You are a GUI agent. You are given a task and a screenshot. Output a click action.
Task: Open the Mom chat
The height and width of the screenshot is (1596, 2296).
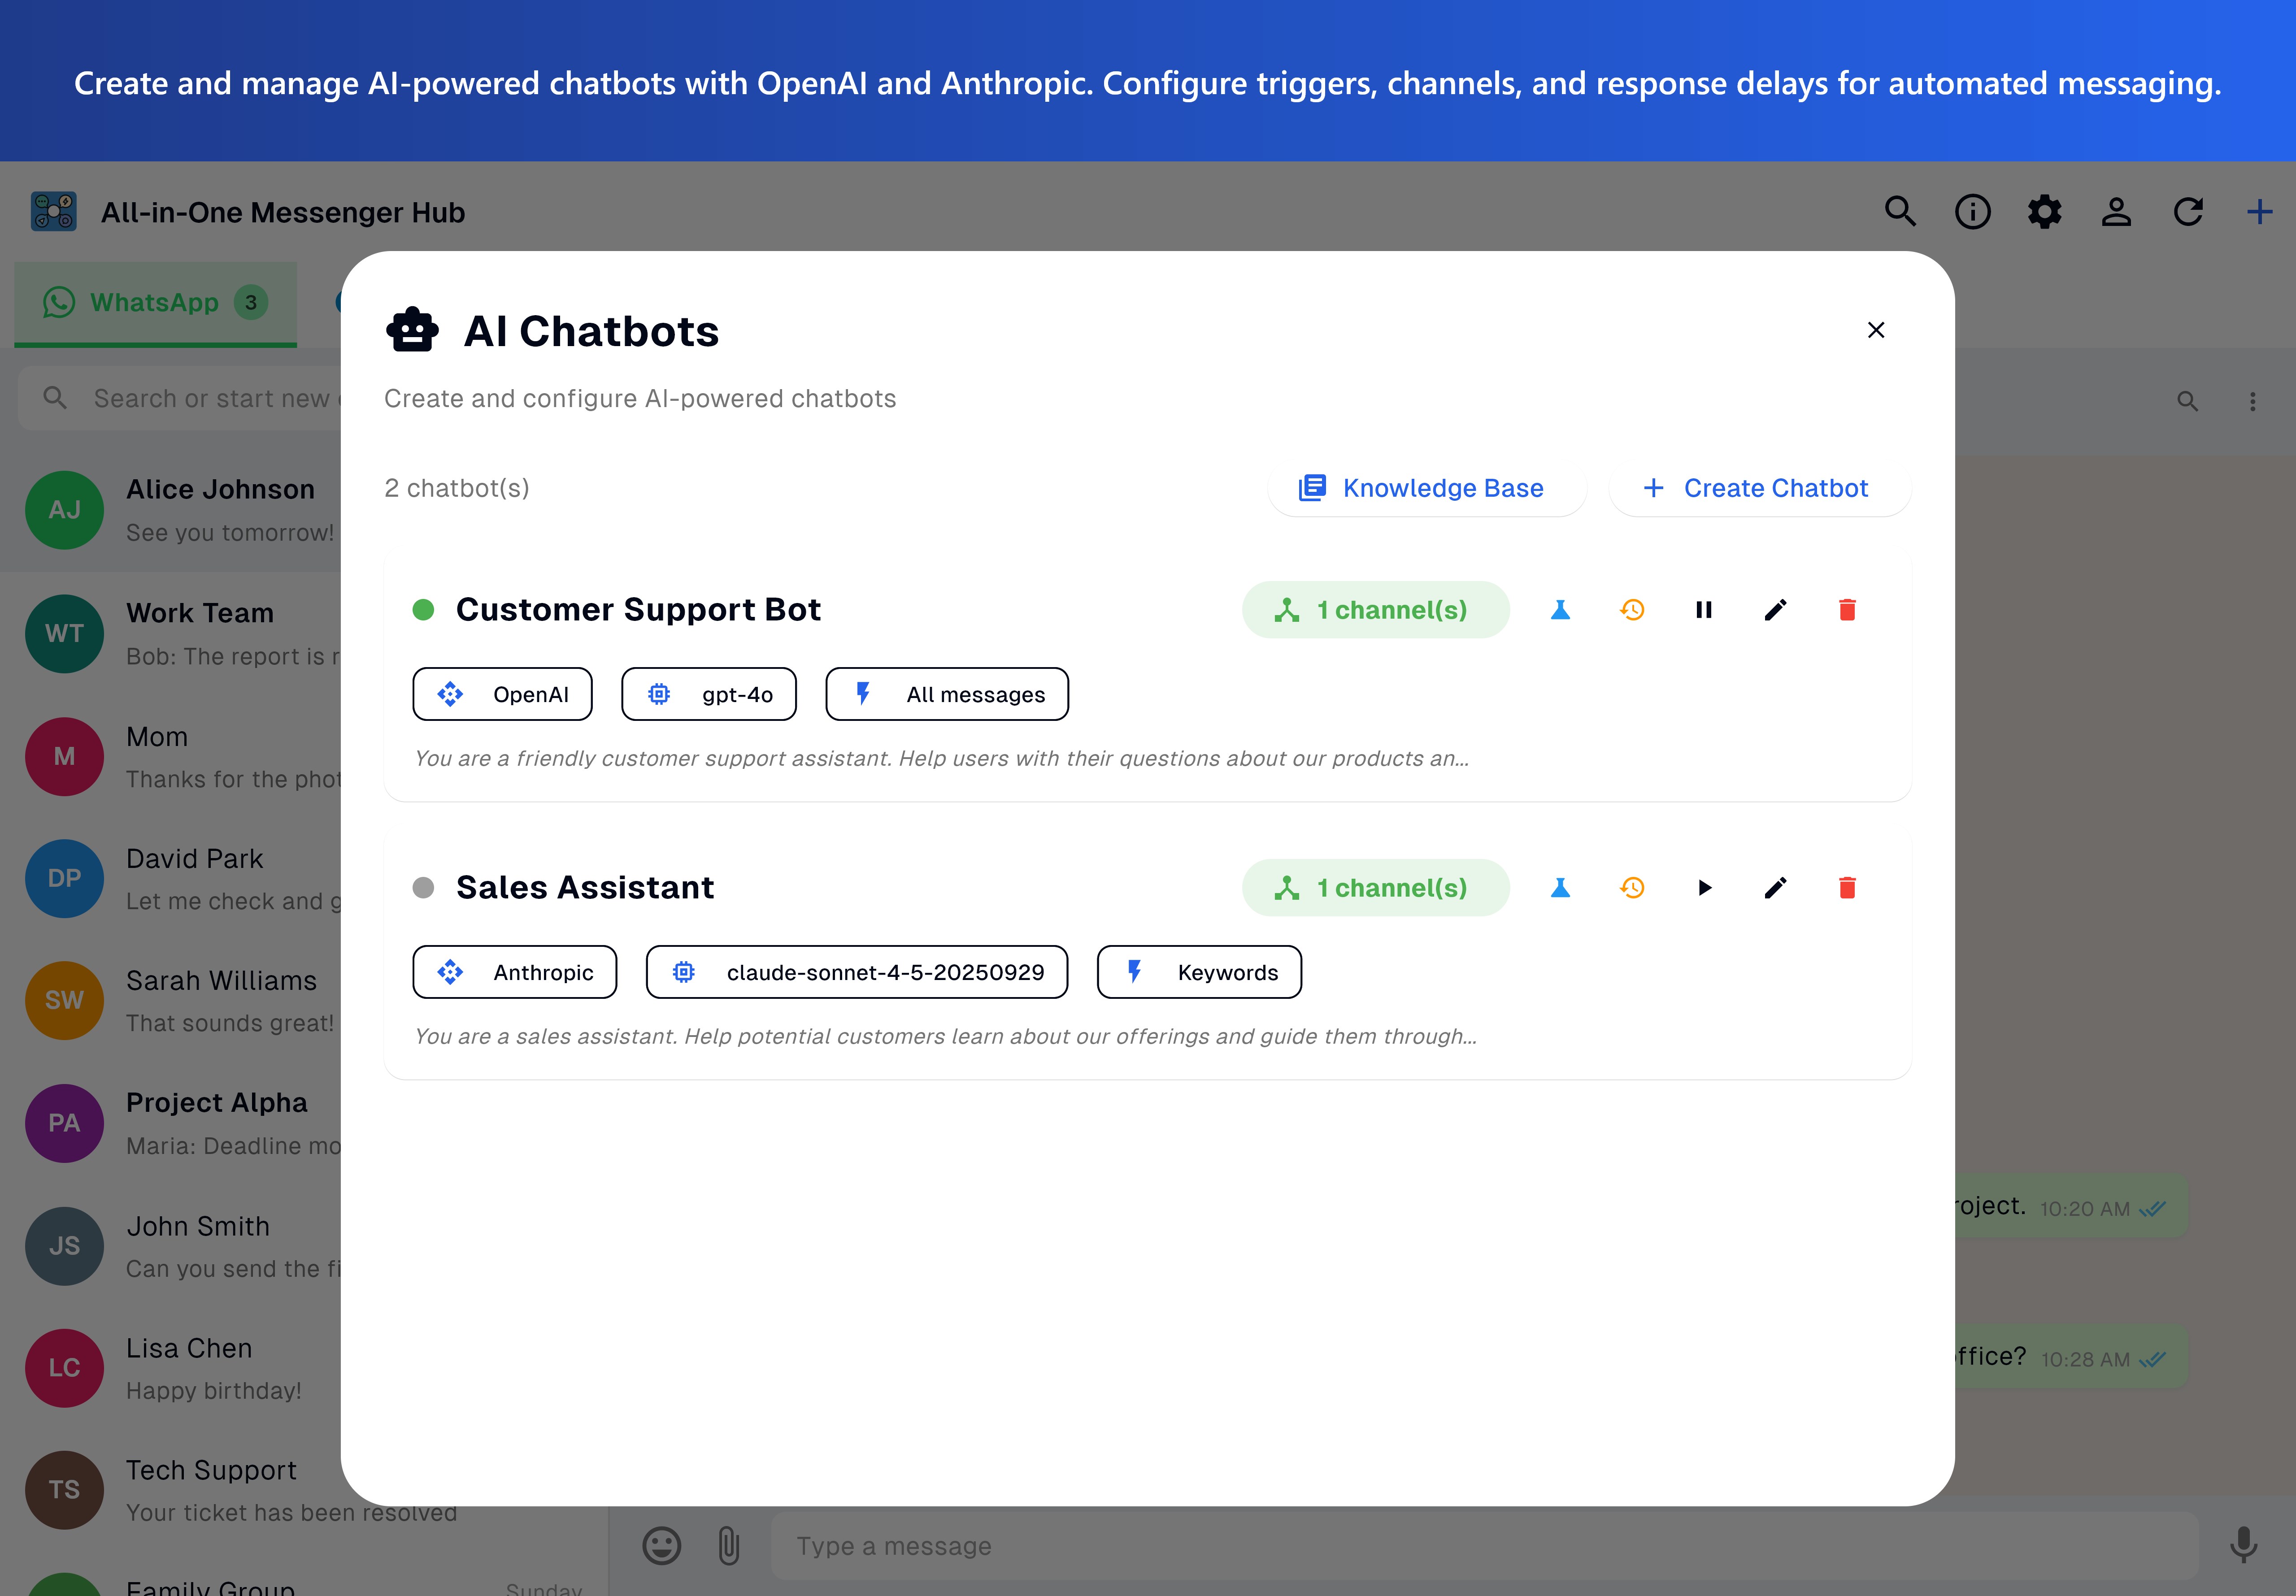coord(171,757)
